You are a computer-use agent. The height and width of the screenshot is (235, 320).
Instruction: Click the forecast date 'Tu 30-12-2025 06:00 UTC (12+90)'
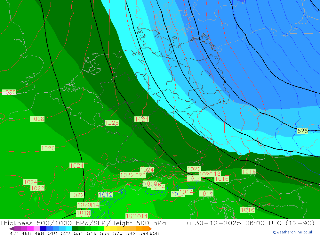coord(249,223)
